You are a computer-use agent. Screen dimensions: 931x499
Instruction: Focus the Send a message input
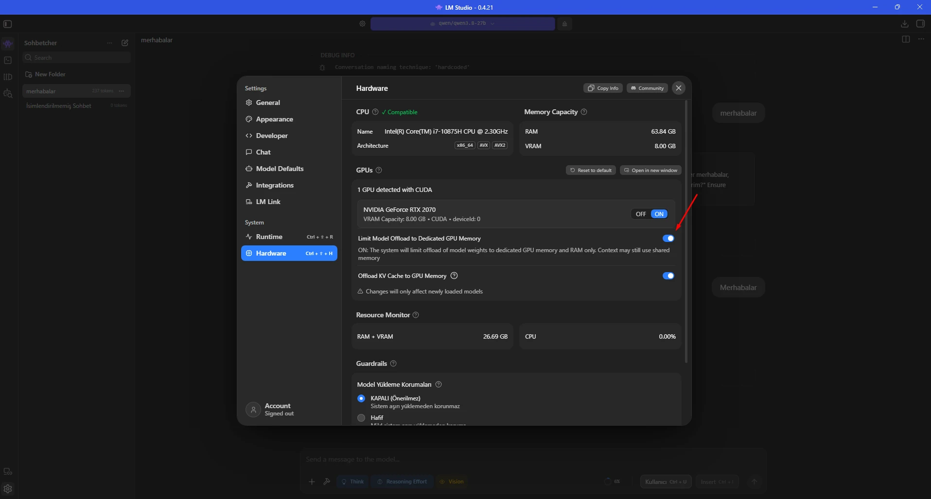point(533,459)
